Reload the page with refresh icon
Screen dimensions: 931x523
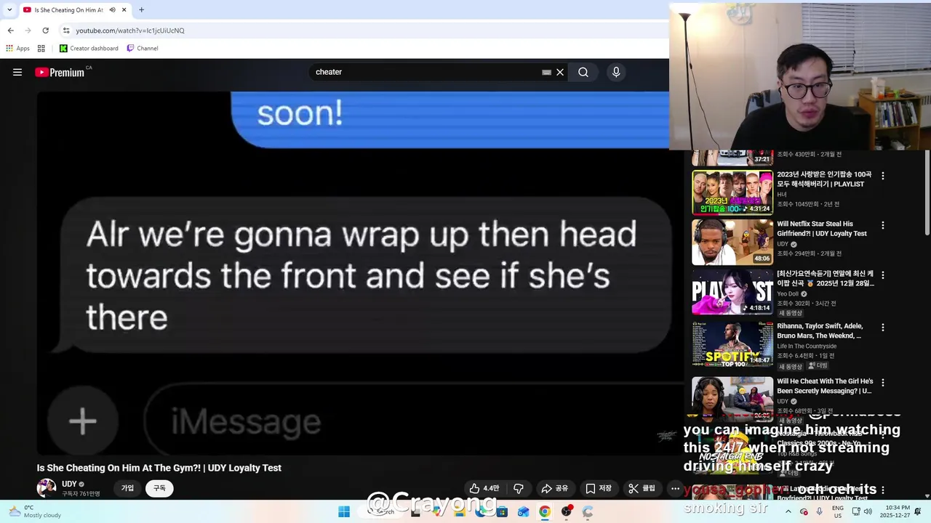click(45, 31)
